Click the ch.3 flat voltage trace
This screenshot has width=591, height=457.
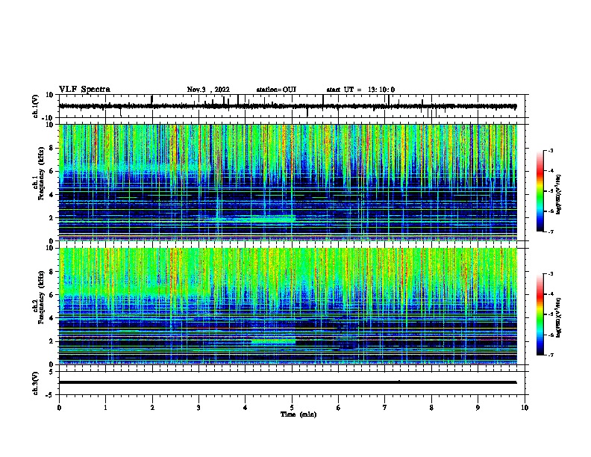pyautogui.click(x=287, y=382)
